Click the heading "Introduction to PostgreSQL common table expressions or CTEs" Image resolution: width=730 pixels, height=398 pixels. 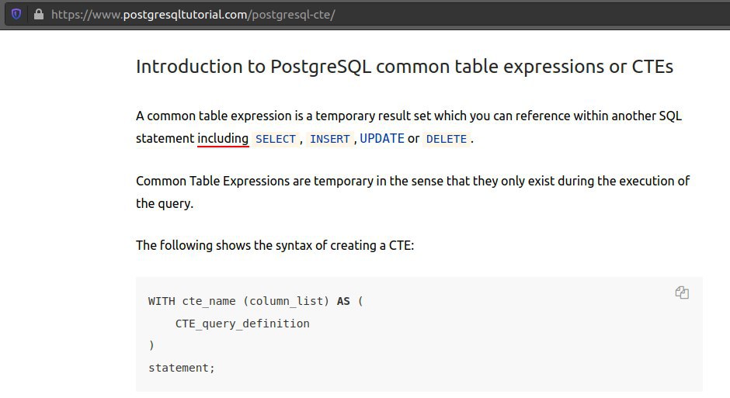pyautogui.click(x=405, y=67)
